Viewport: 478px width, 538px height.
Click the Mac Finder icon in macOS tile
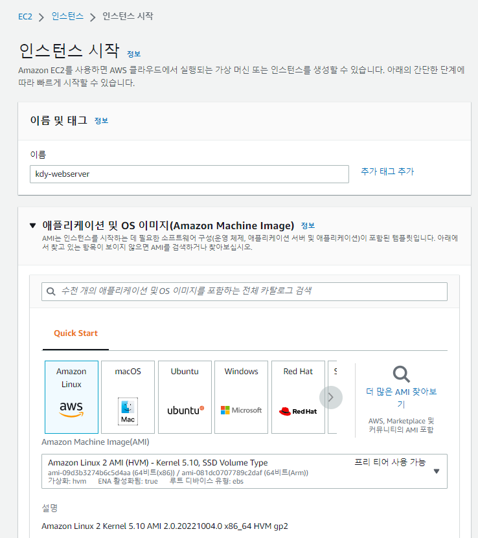pyautogui.click(x=128, y=411)
